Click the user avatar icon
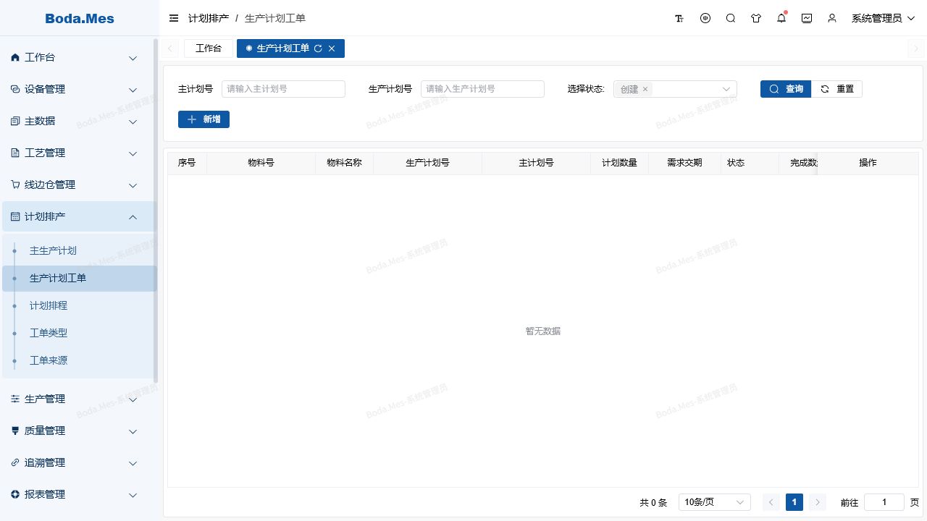 pos(832,18)
